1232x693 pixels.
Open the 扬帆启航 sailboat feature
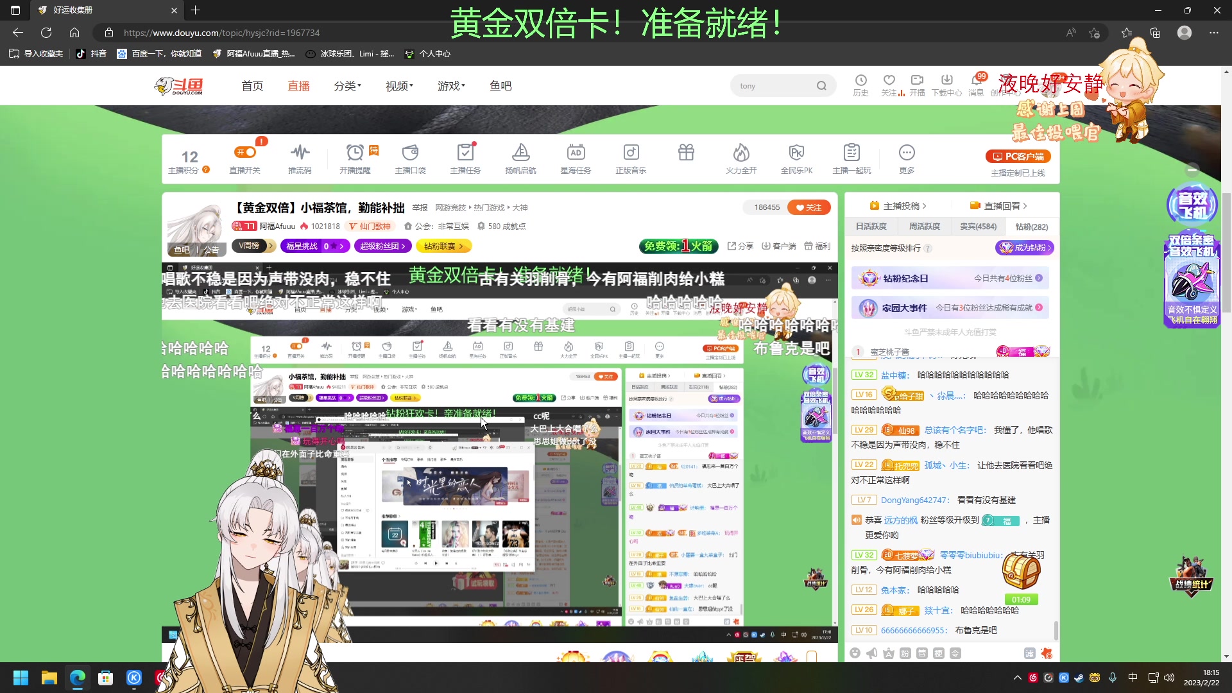(x=520, y=158)
